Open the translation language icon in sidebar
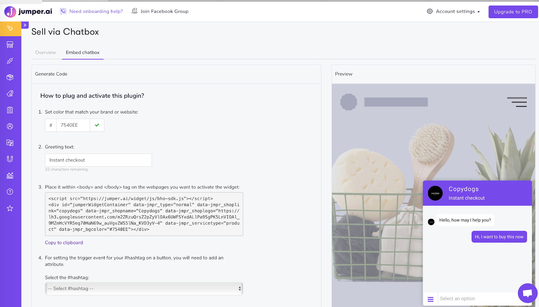Viewport: 539px width, 307px height. [x=10, y=143]
